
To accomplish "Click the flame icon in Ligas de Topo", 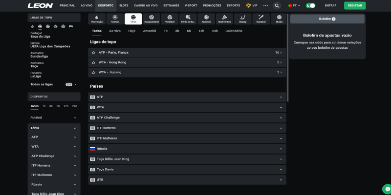I will [x=32, y=26].
